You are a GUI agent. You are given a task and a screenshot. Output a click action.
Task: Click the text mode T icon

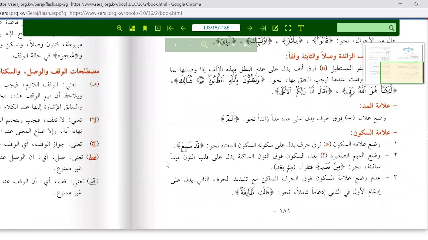301,28
